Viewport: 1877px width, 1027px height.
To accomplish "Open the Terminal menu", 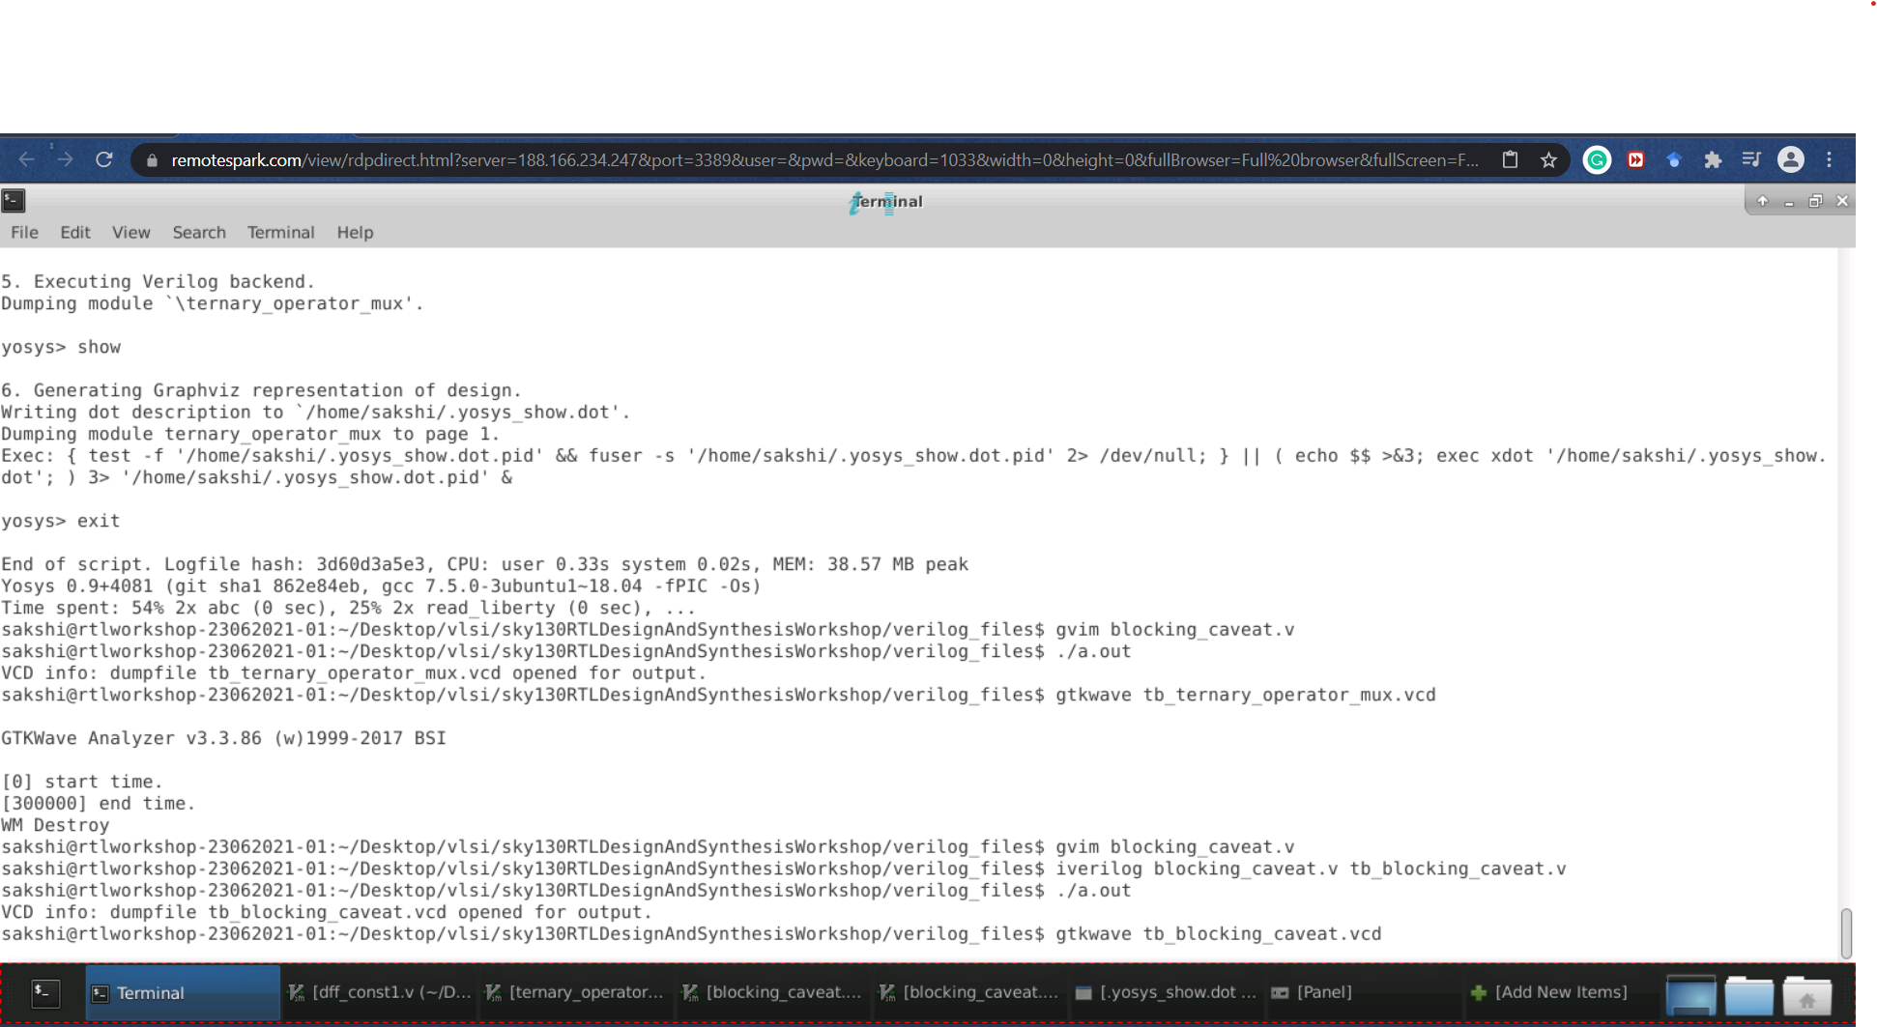I will [x=280, y=232].
